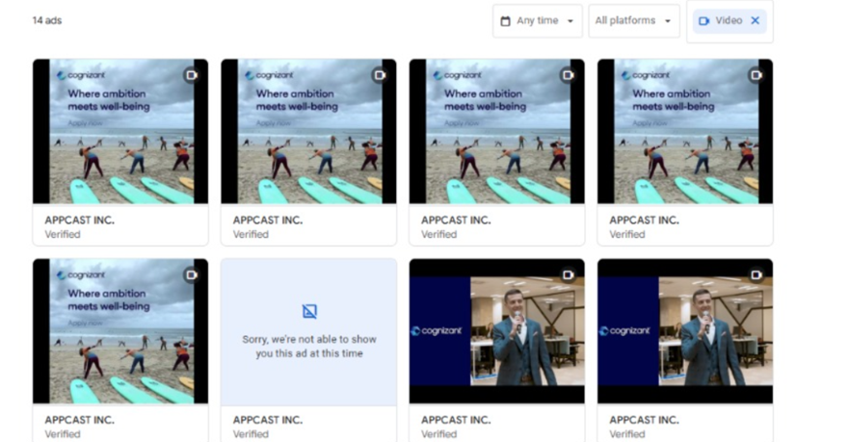
Task: Click the Cognizant logo on third bottom-row ad
Action: pyautogui.click(x=437, y=331)
